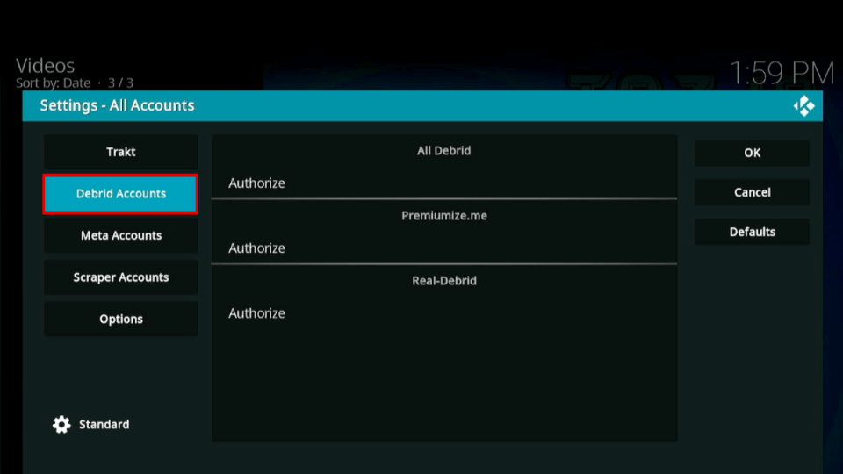Click the Sort by: Date label
The width and height of the screenshot is (843, 474).
[x=54, y=83]
